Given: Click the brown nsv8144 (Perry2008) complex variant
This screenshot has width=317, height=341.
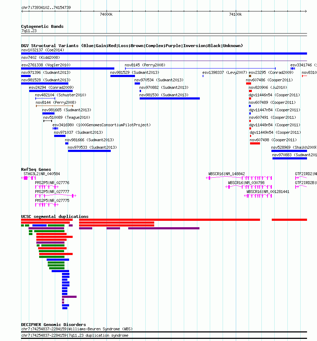Looking at the screenshot, I should [x=54, y=106].
